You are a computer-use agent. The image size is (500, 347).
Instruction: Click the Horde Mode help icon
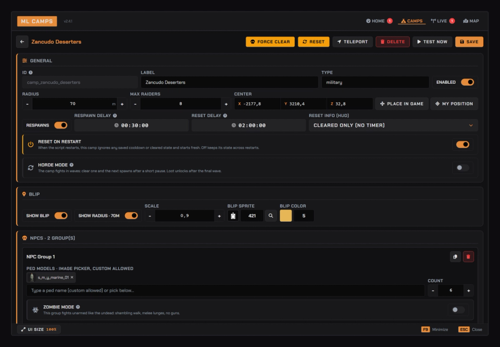[71, 165]
